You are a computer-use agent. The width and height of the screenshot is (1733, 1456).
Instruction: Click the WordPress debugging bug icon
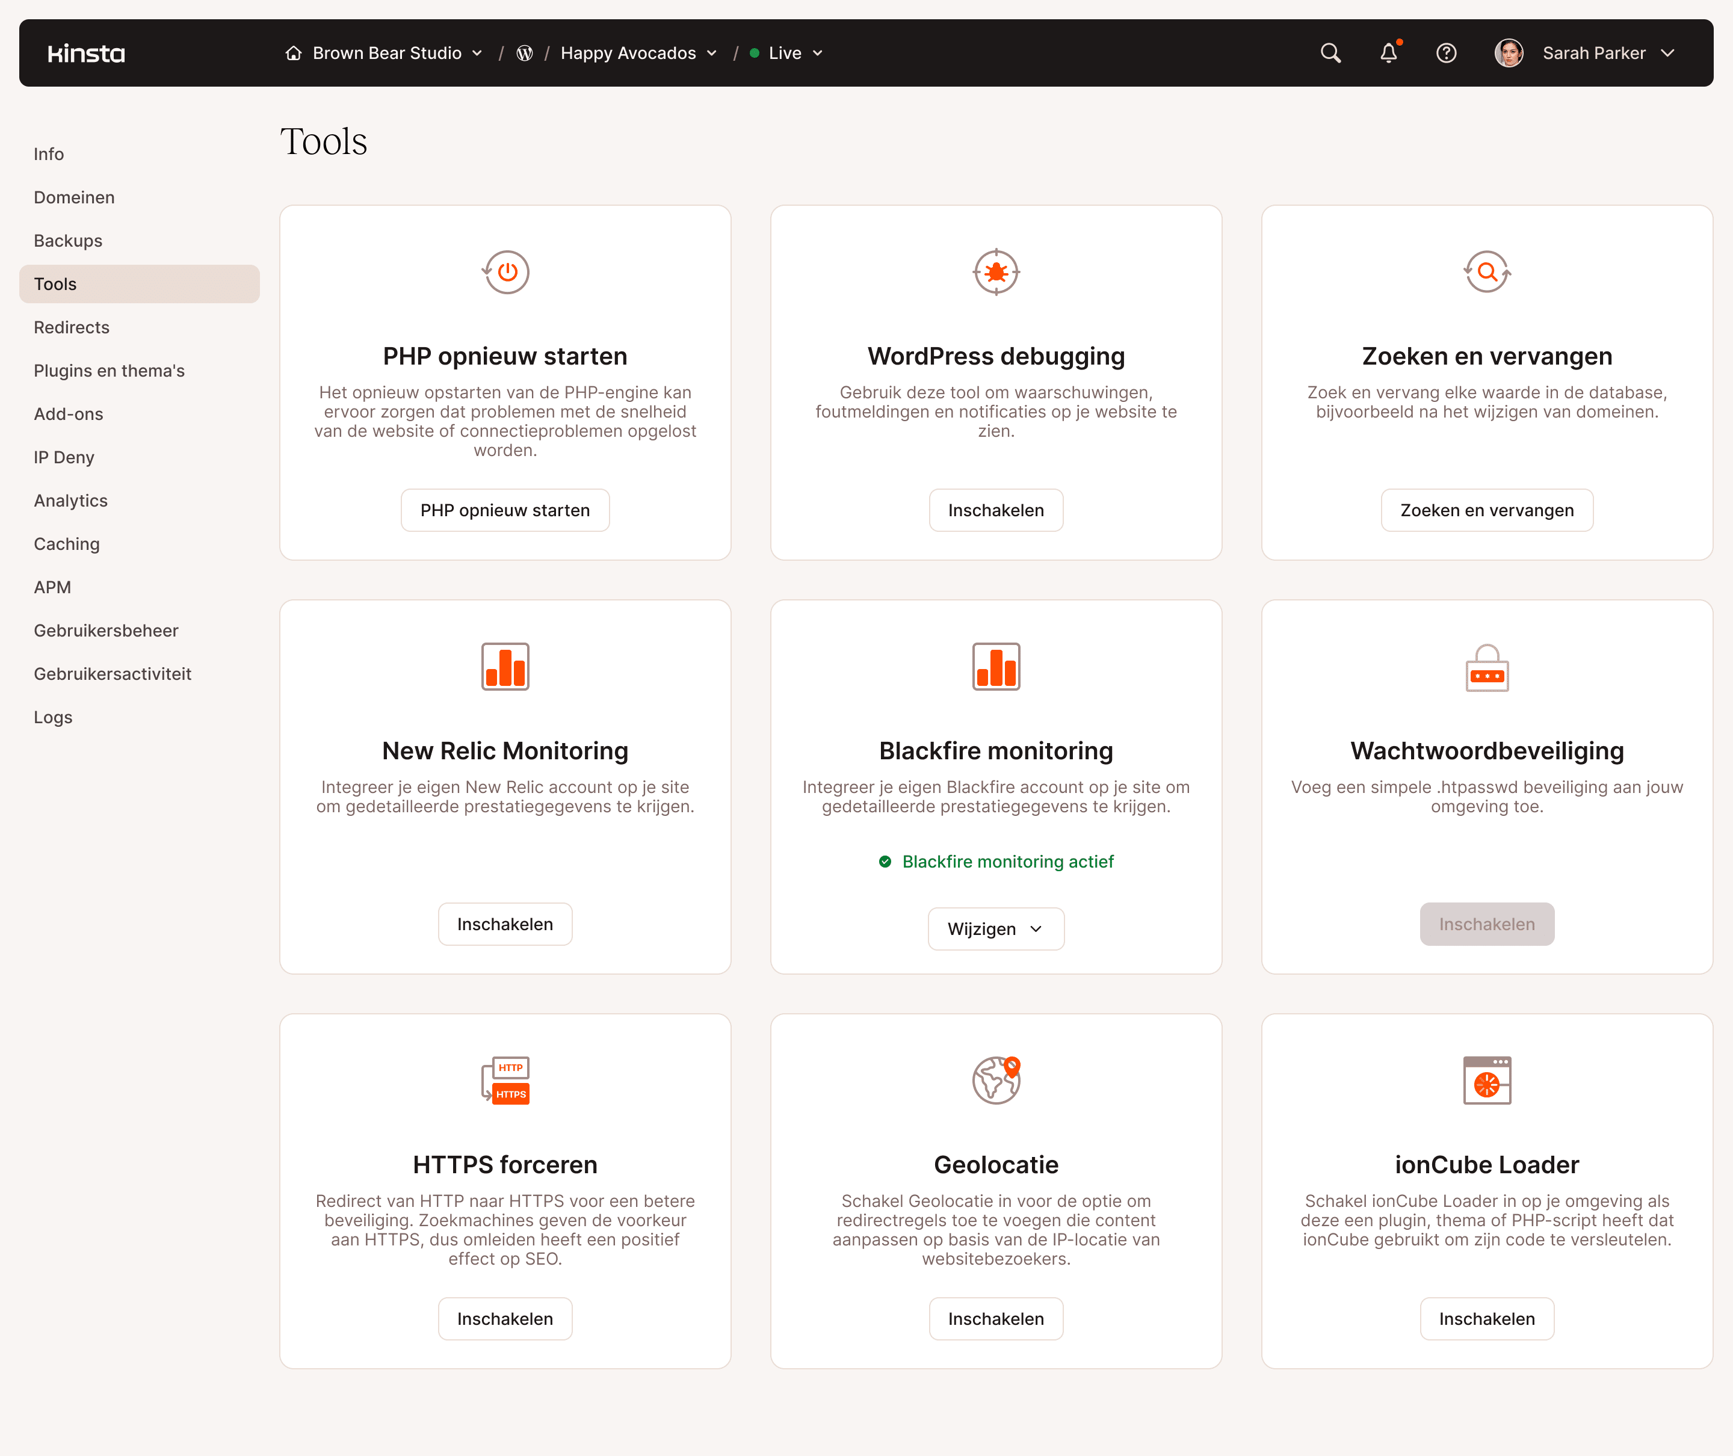point(996,273)
